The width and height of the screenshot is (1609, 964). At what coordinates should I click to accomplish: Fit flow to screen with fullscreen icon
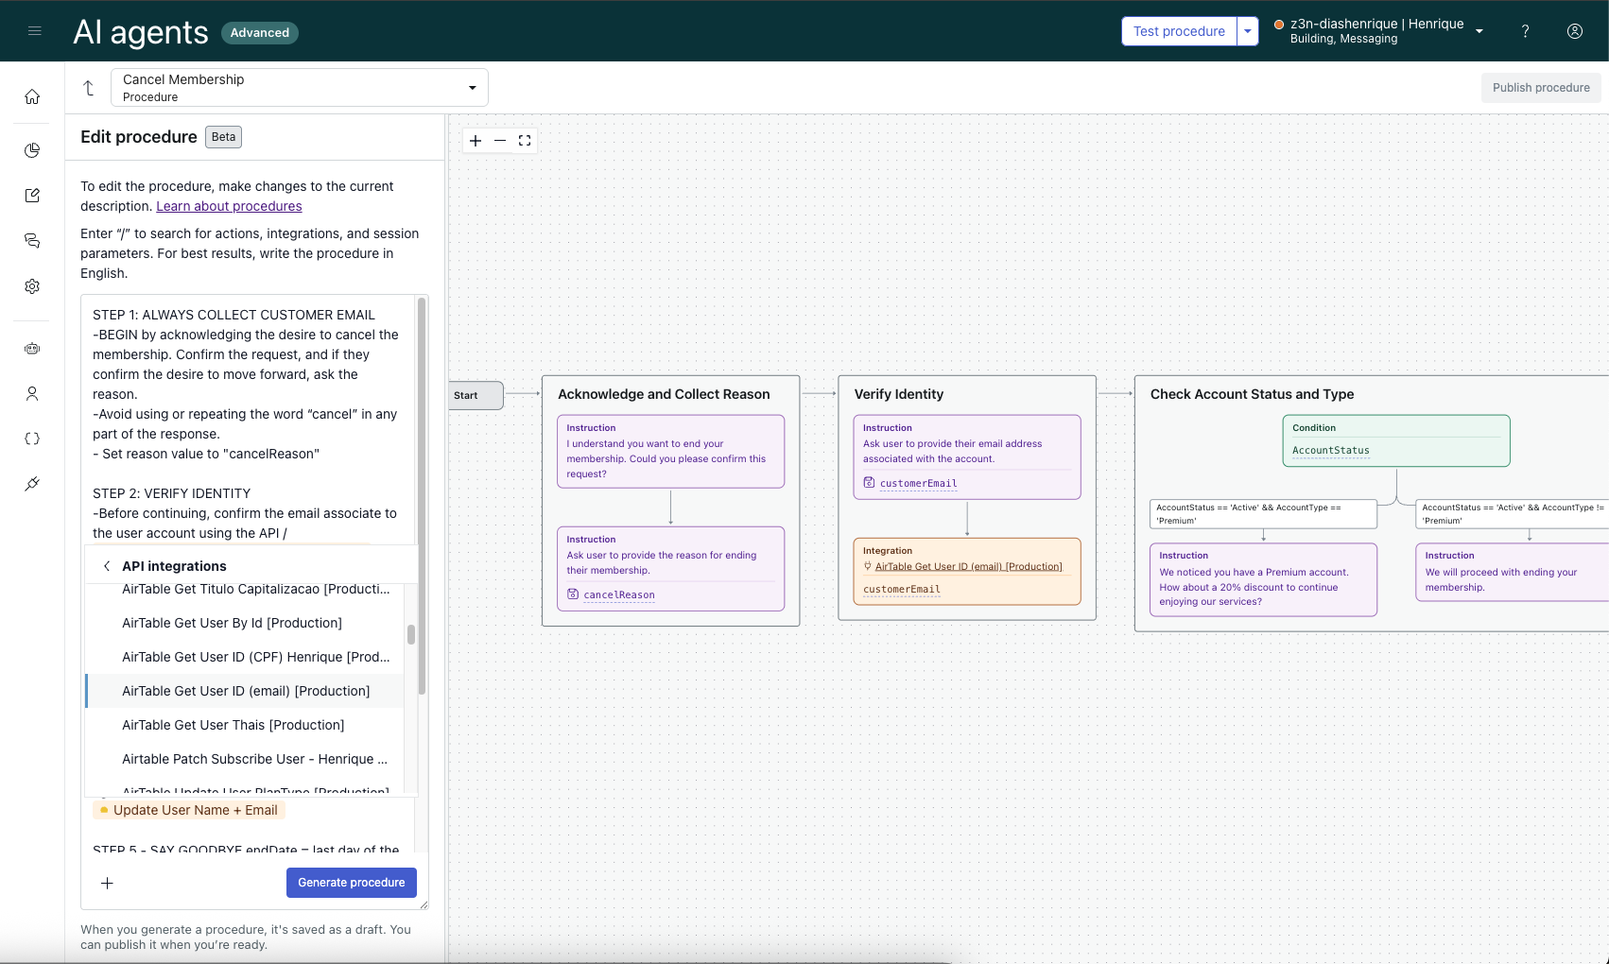pos(525,141)
